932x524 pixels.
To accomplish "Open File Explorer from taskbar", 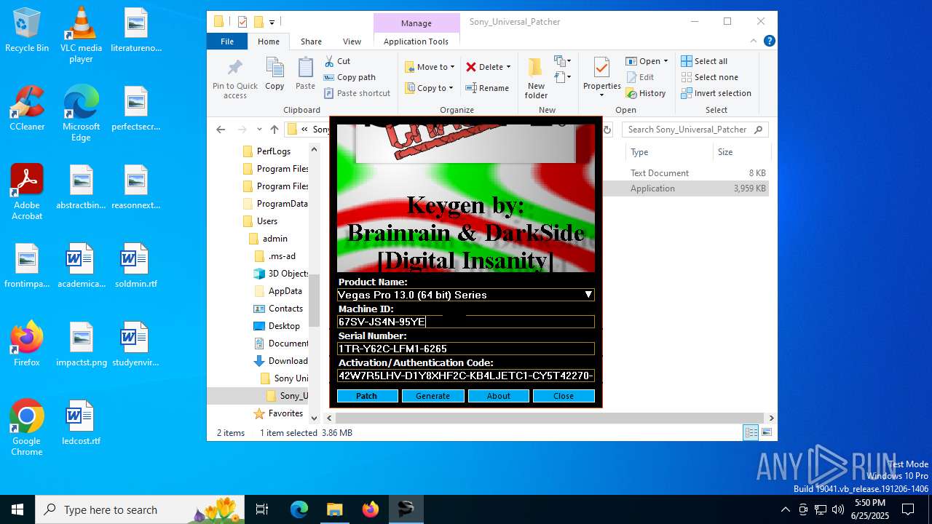I will pos(334,509).
